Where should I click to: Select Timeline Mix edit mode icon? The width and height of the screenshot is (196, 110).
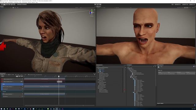pyautogui.click(x=17, y=76)
